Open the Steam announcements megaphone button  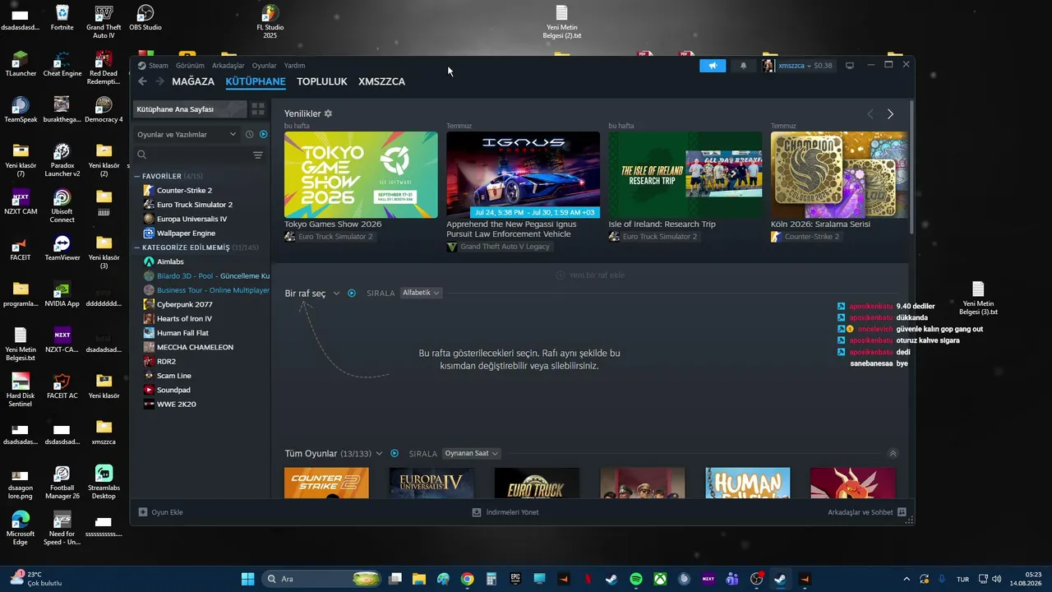713,66
